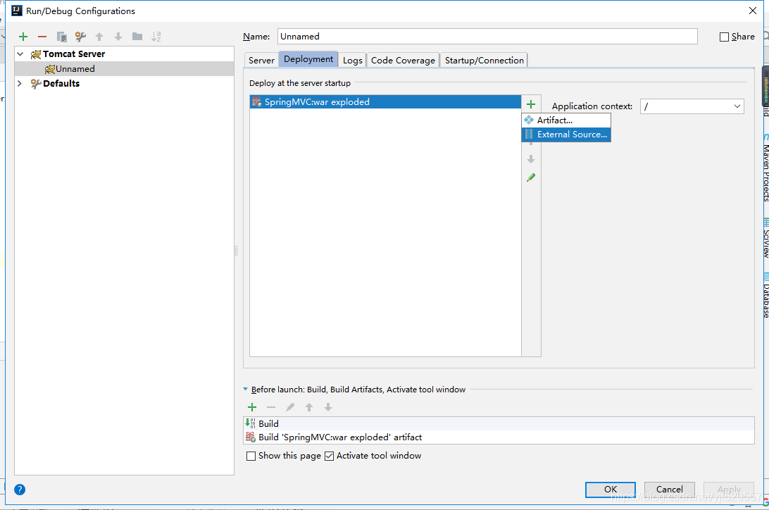Viewport: 769px width, 510px height.
Task: Add before-launch task green plus
Action: [252, 407]
